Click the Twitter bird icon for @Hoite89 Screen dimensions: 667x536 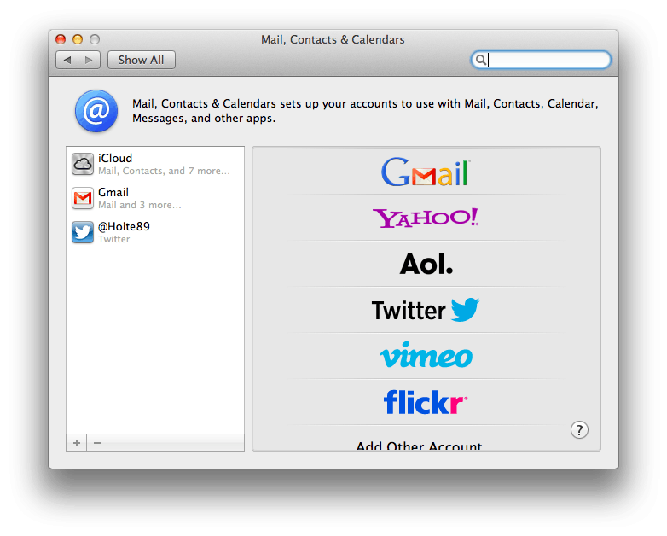click(83, 232)
